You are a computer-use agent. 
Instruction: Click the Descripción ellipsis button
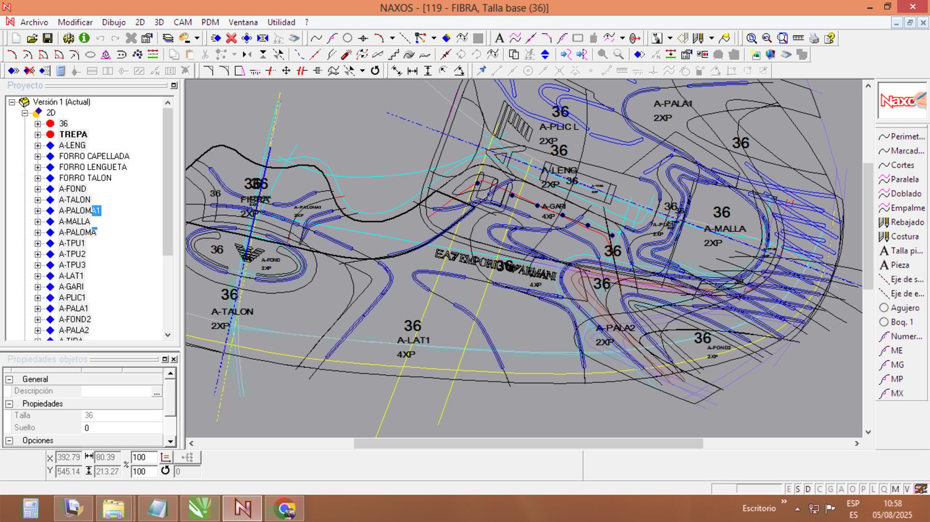(157, 391)
